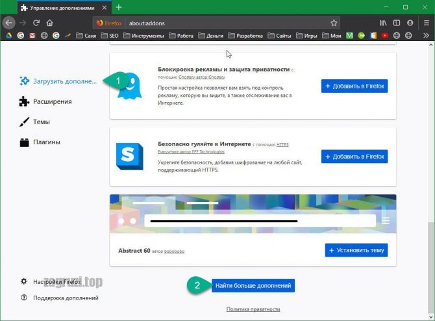Click the Abstract 60 theme preview image

click(x=253, y=214)
